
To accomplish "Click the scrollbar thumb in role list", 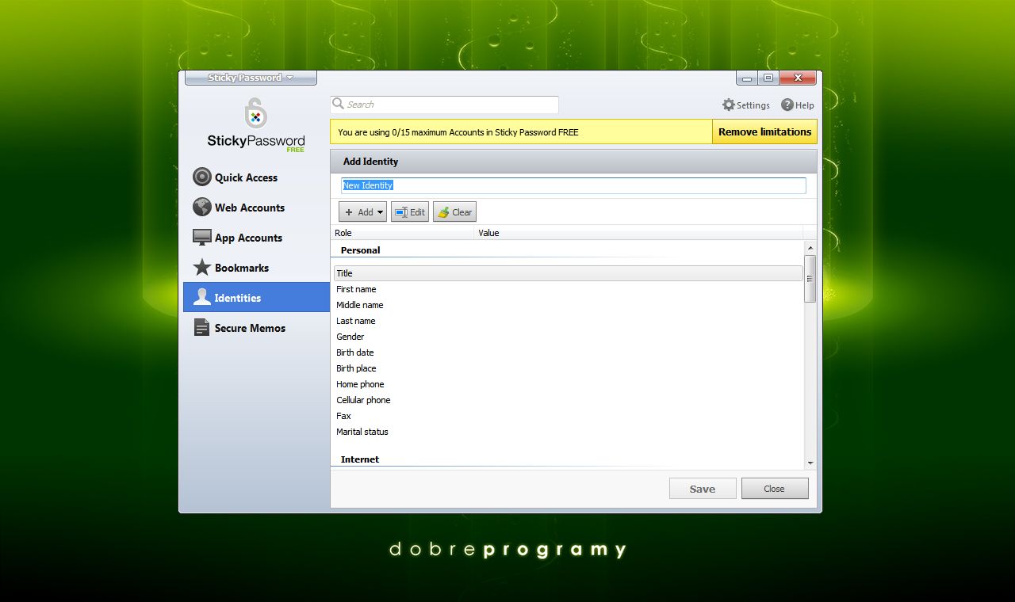I will click(810, 278).
